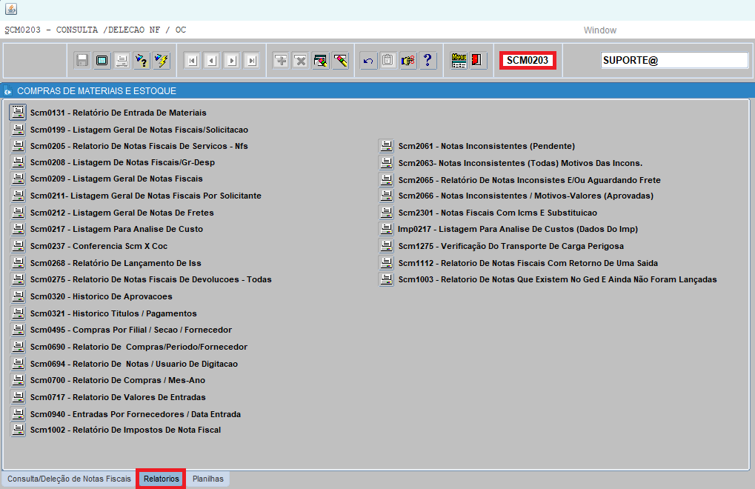Click the enter query (funnel question) icon
Screen dimensions: 755x489
141,61
